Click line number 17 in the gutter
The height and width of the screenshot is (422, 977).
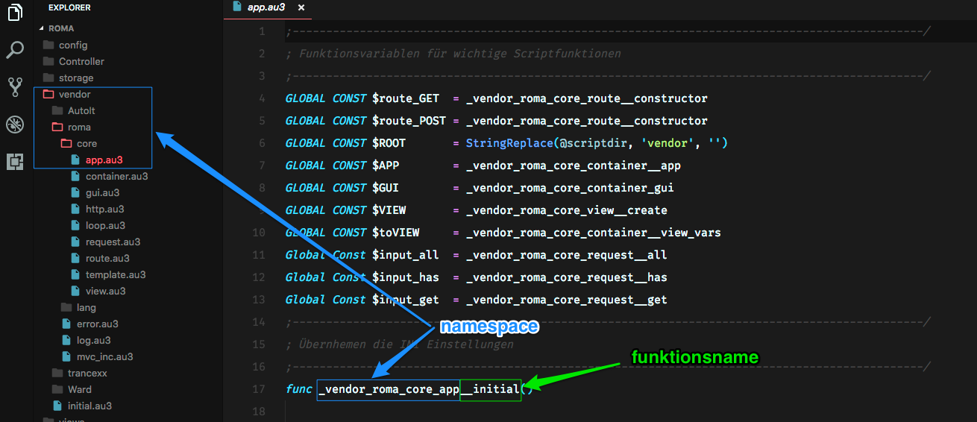click(x=259, y=389)
